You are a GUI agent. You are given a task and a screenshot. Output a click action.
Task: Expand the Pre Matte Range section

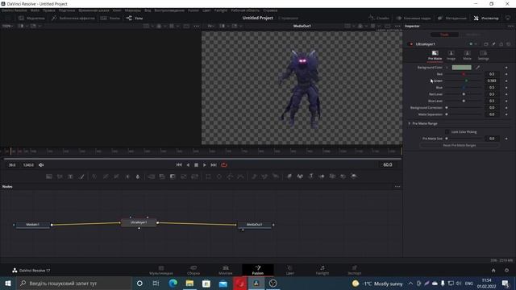pyautogui.click(x=410, y=123)
